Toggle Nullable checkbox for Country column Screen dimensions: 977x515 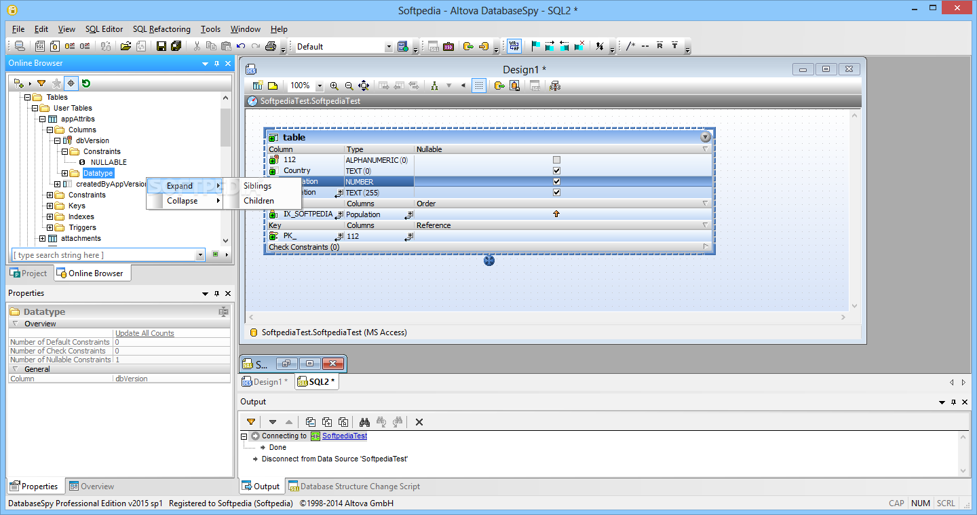point(556,171)
